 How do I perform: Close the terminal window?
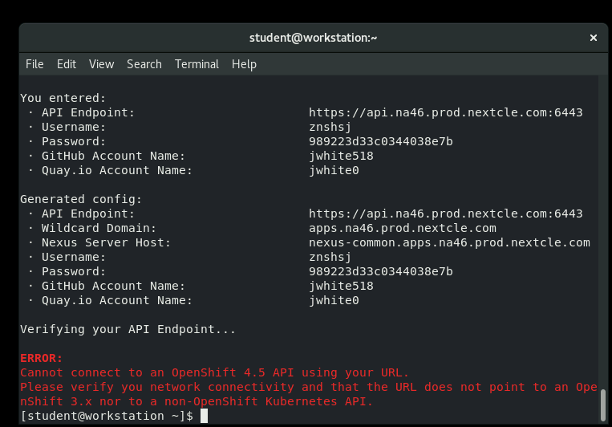594,38
